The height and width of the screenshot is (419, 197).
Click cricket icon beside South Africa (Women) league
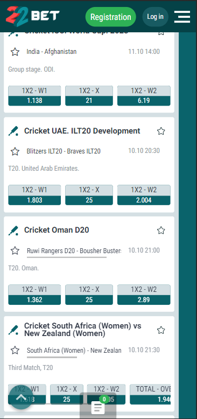[x=13, y=330]
